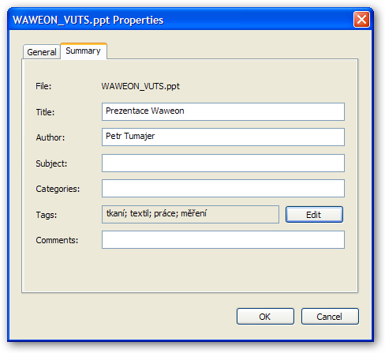The width and height of the screenshot is (385, 353).
Task: Select the Summary tab
Action: pos(84,51)
